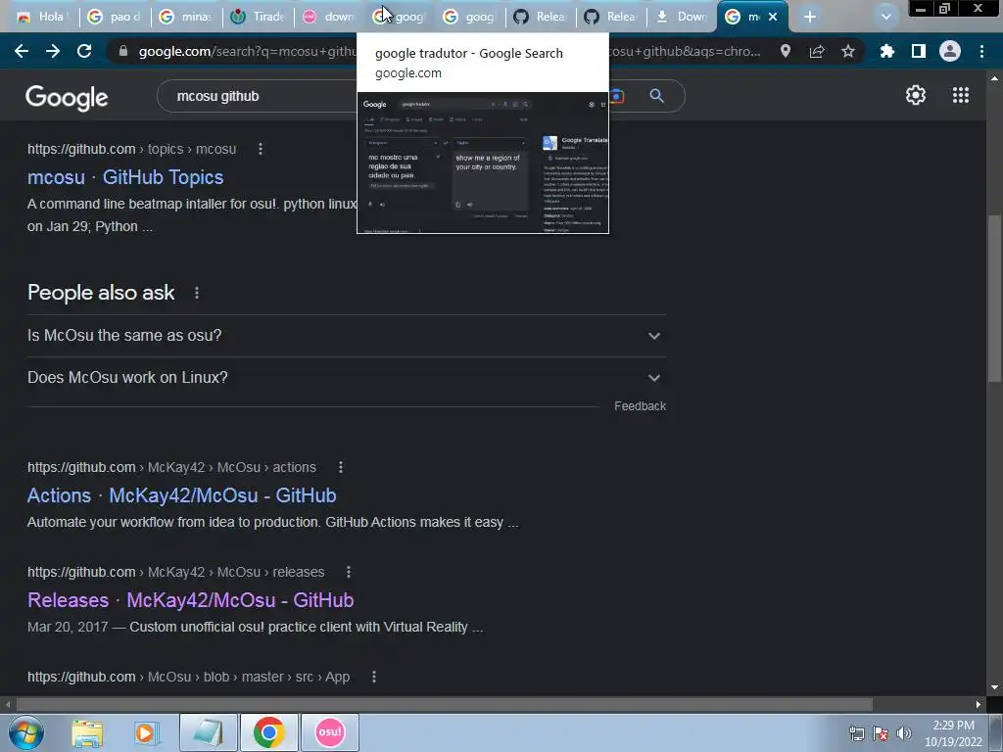Open the Extensions puzzle icon
Screen dimensions: 1003x752
pos(886,51)
